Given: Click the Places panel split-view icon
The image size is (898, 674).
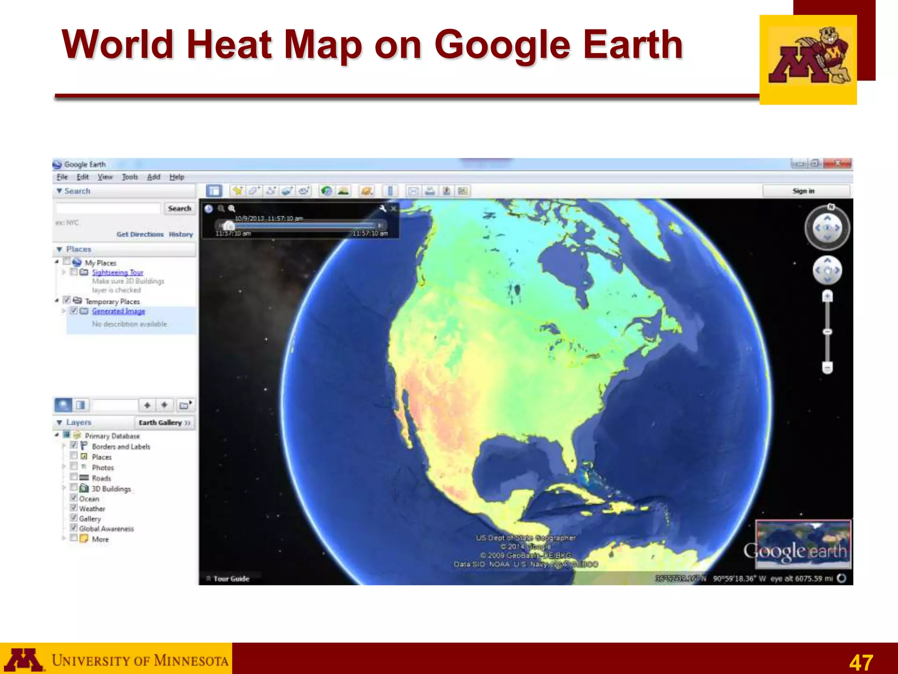Looking at the screenshot, I should [80, 405].
